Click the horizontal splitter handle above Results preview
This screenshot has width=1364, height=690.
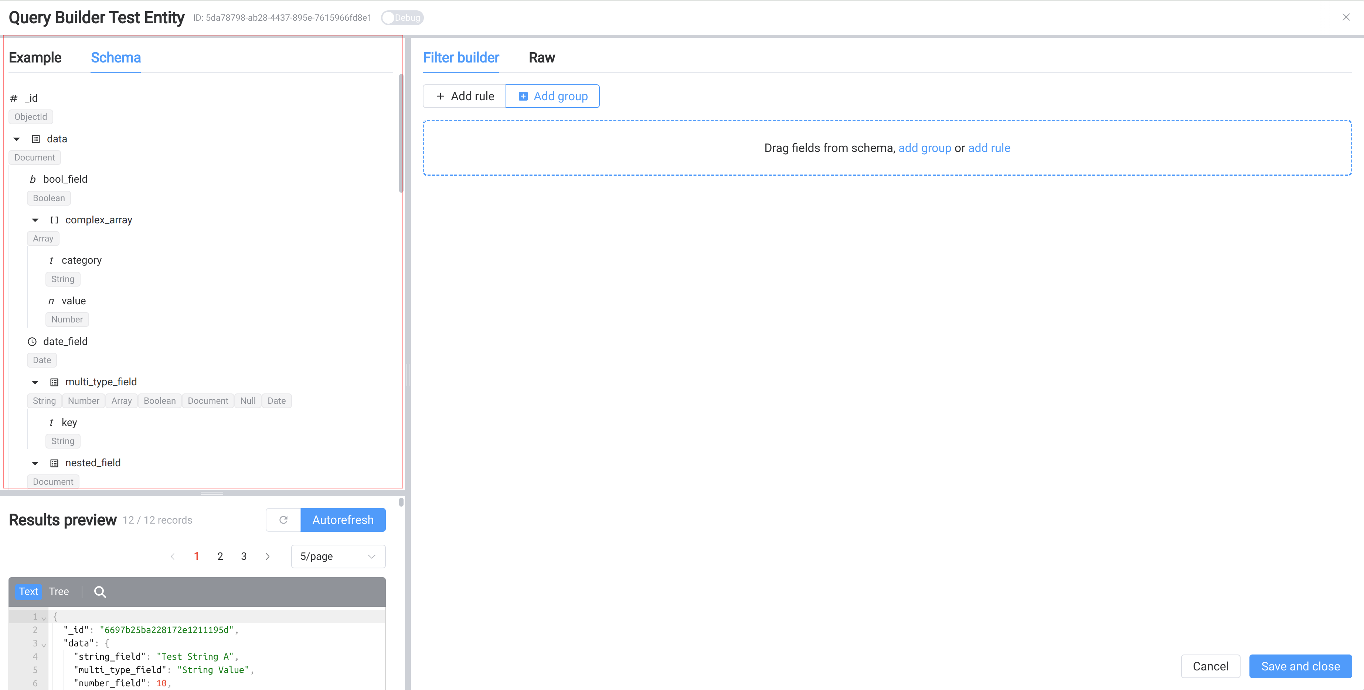pyautogui.click(x=212, y=493)
